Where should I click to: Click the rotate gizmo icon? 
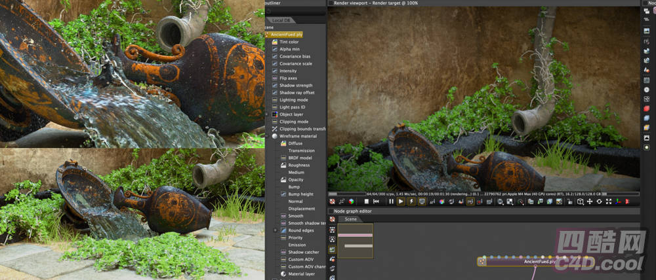point(598,202)
